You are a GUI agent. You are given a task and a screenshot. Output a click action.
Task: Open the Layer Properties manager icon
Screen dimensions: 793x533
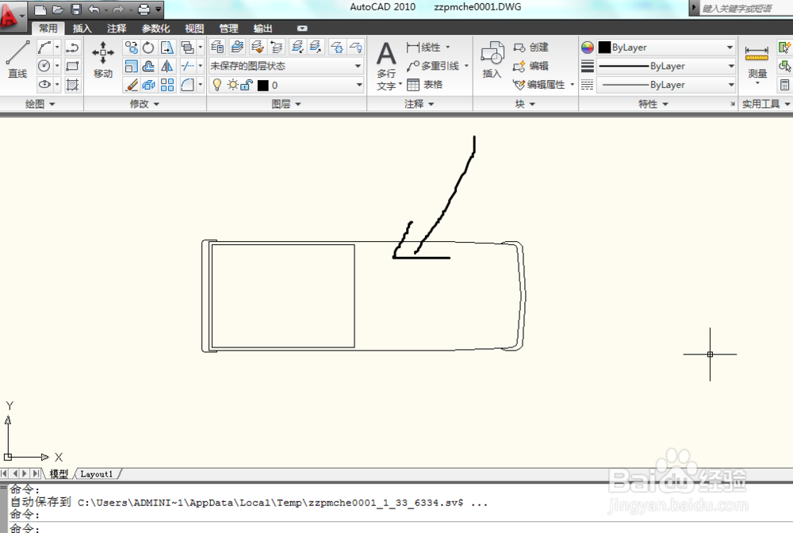click(x=217, y=47)
